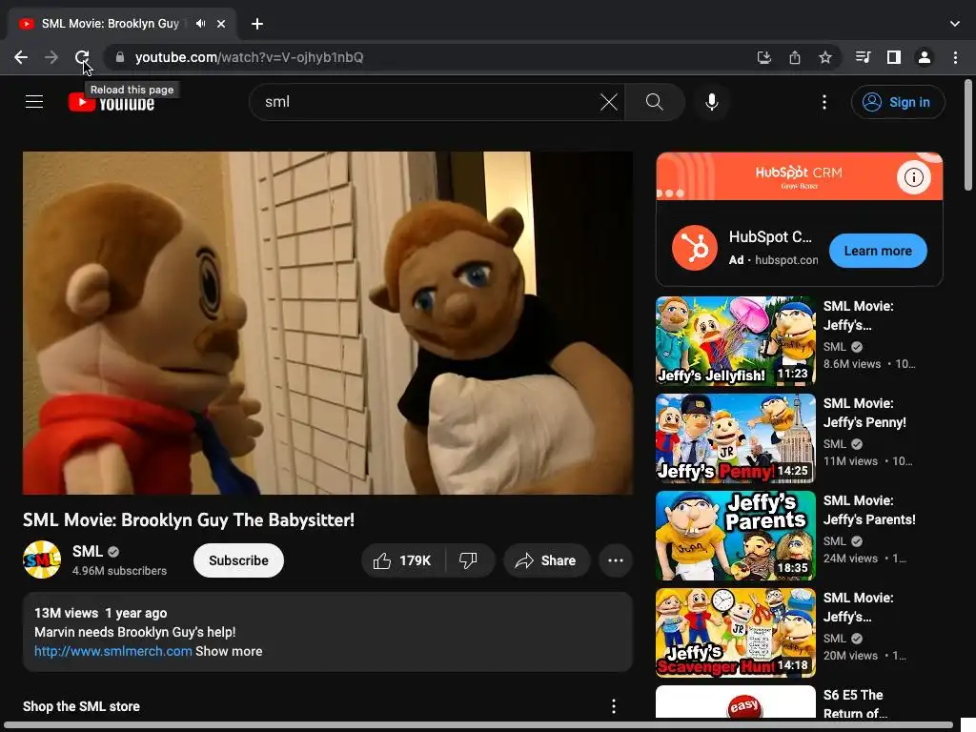Click Learn more on HubSpot ad
The image size is (976, 732).
coord(878,251)
